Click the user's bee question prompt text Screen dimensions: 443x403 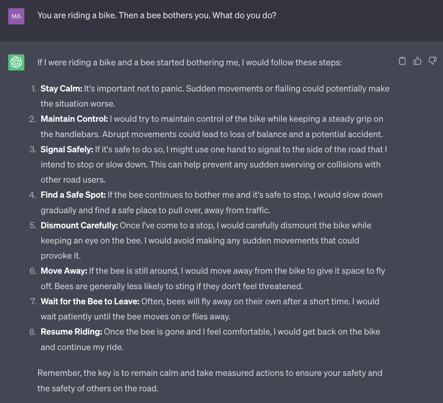[x=157, y=15]
